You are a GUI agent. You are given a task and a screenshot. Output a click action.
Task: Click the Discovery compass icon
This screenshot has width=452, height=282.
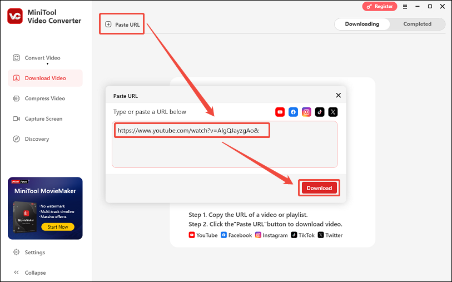(x=17, y=139)
